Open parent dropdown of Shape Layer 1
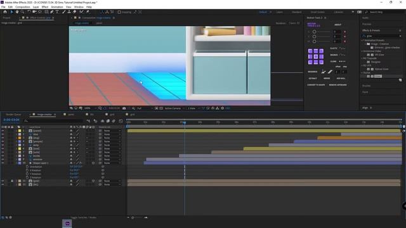The image size is (406, 228). point(112,163)
